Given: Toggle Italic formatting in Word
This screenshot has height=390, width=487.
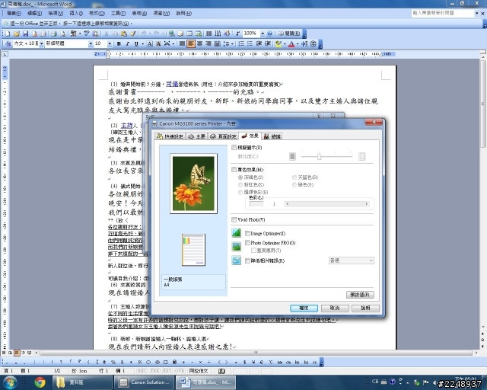Looking at the screenshot, I should point(127,44).
